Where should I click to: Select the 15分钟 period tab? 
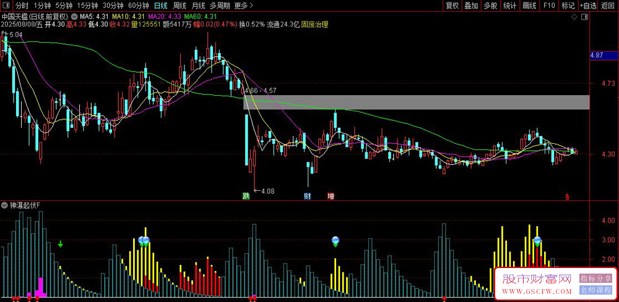coord(88,6)
